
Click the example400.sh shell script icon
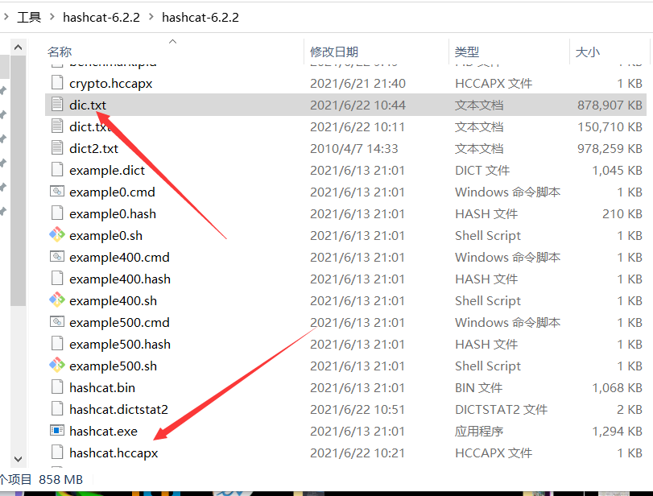click(57, 300)
